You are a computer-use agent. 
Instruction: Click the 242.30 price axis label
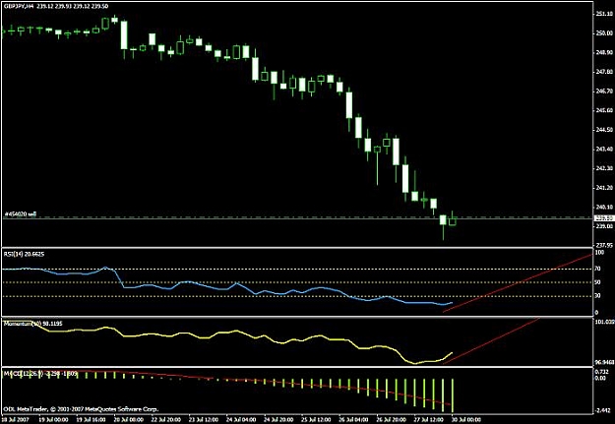pyautogui.click(x=604, y=168)
